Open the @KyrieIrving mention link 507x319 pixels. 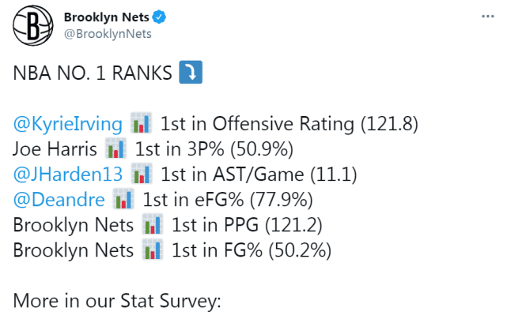tap(68, 124)
